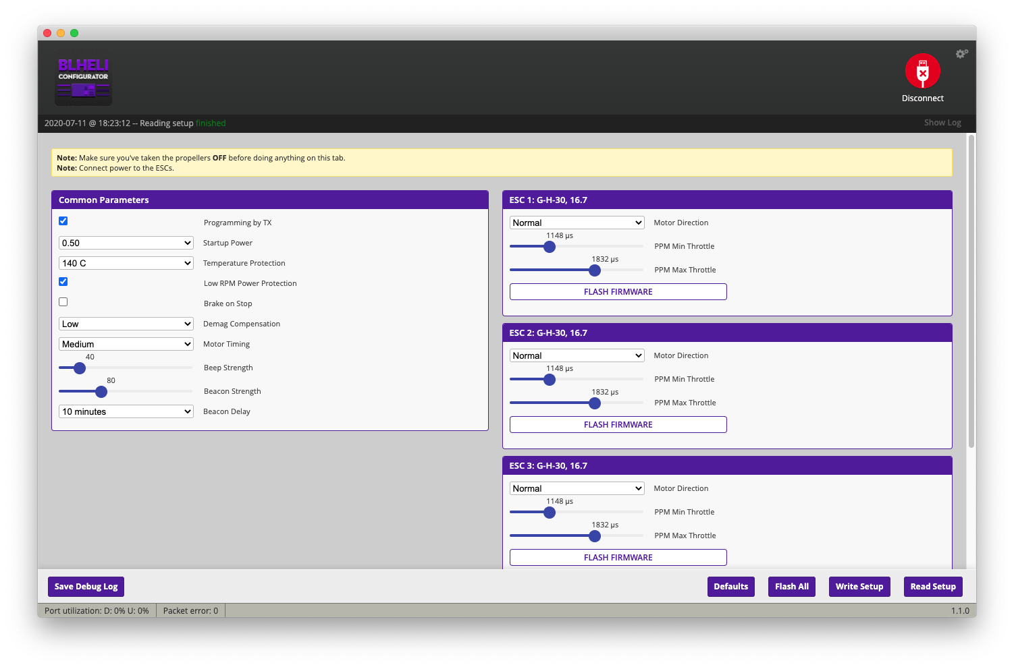Click the 'ESC 3: G-H-30, 16.7' header

(x=727, y=465)
